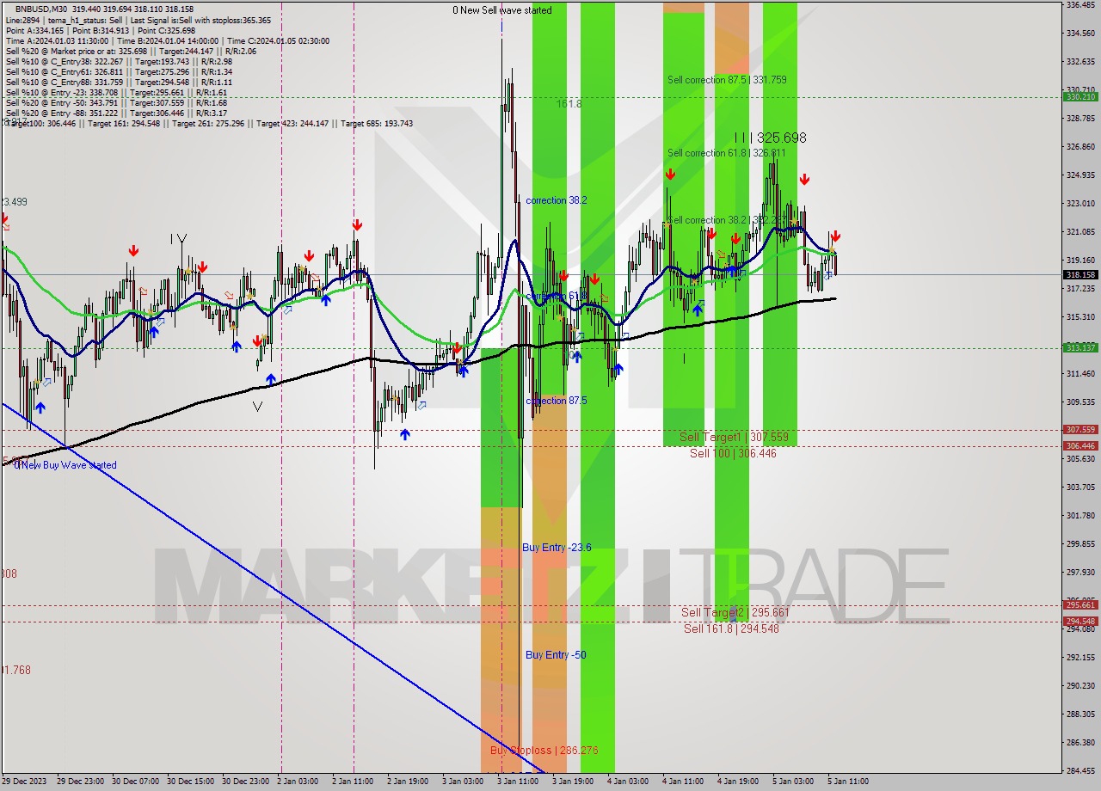Click the blue 'correction 87.5' label

click(x=557, y=402)
